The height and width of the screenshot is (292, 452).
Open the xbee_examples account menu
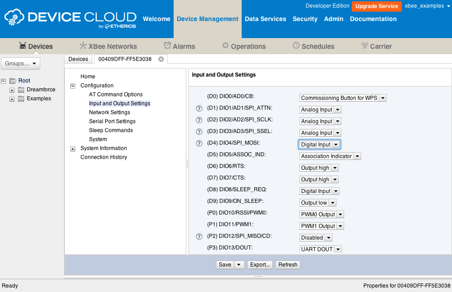(427, 6)
